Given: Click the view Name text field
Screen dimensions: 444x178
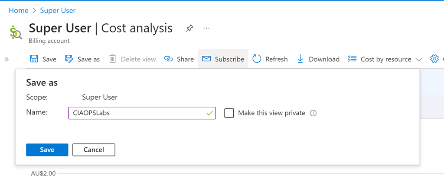Looking at the screenshot, I should tap(137, 113).
